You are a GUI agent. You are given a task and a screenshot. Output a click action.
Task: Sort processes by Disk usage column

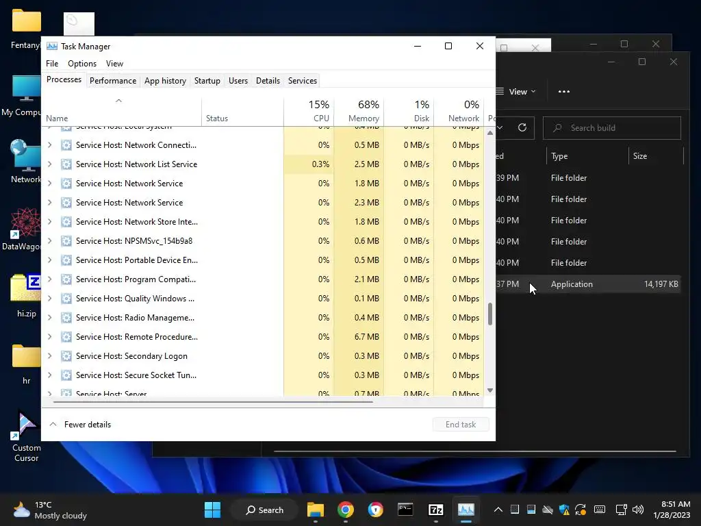[x=409, y=111]
